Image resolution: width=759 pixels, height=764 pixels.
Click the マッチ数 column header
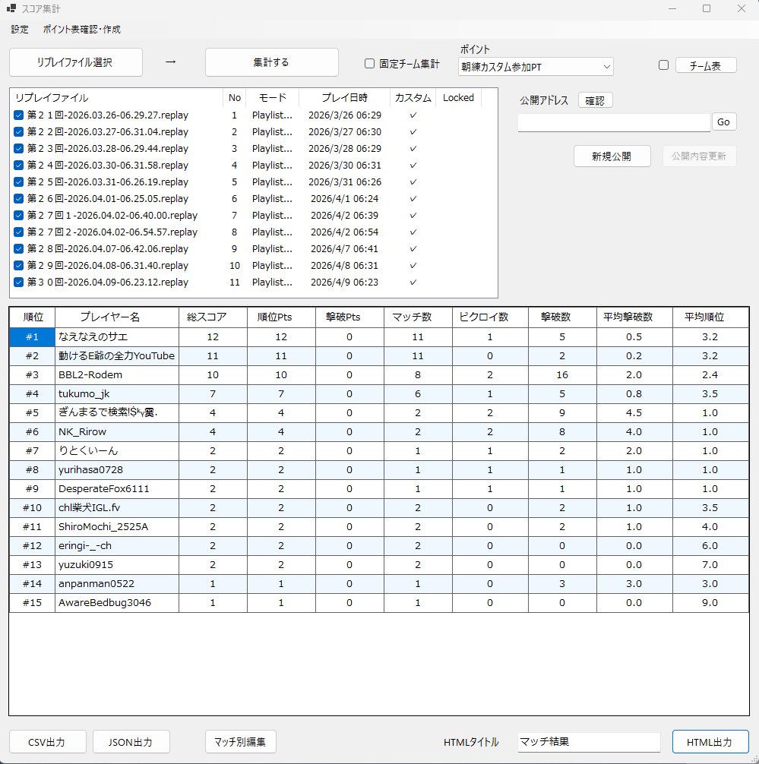pyautogui.click(x=418, y=317)
